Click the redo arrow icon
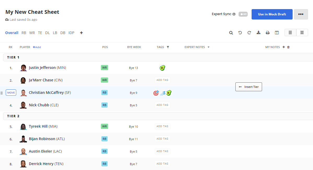This screenshot has height=170, width=313. [249, 33]
